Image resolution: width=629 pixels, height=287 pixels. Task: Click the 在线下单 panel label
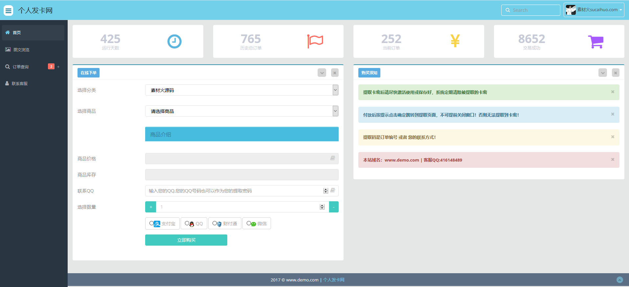coord(88,73)
